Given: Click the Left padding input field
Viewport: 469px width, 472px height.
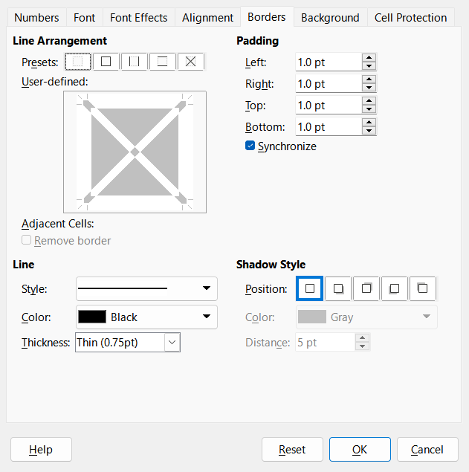Looking at the screenshot, I should [329, 62].
